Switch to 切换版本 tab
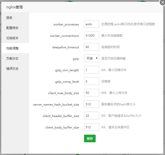This screenshot has width=165, height=155. (x=15, y=38)
